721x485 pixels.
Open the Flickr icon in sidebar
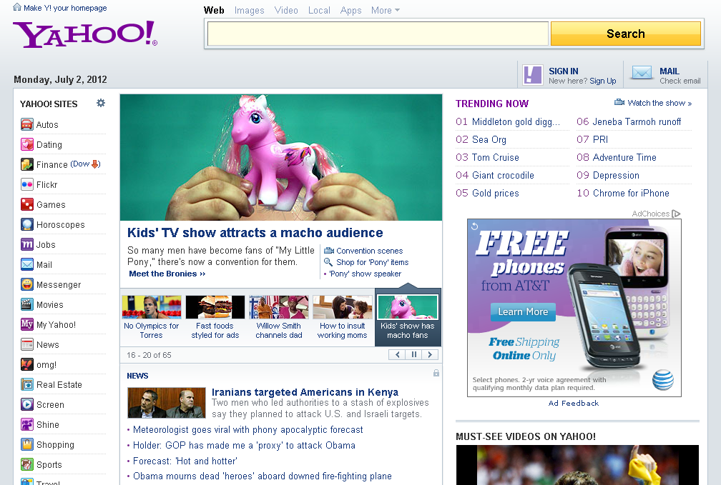[27, 185]
